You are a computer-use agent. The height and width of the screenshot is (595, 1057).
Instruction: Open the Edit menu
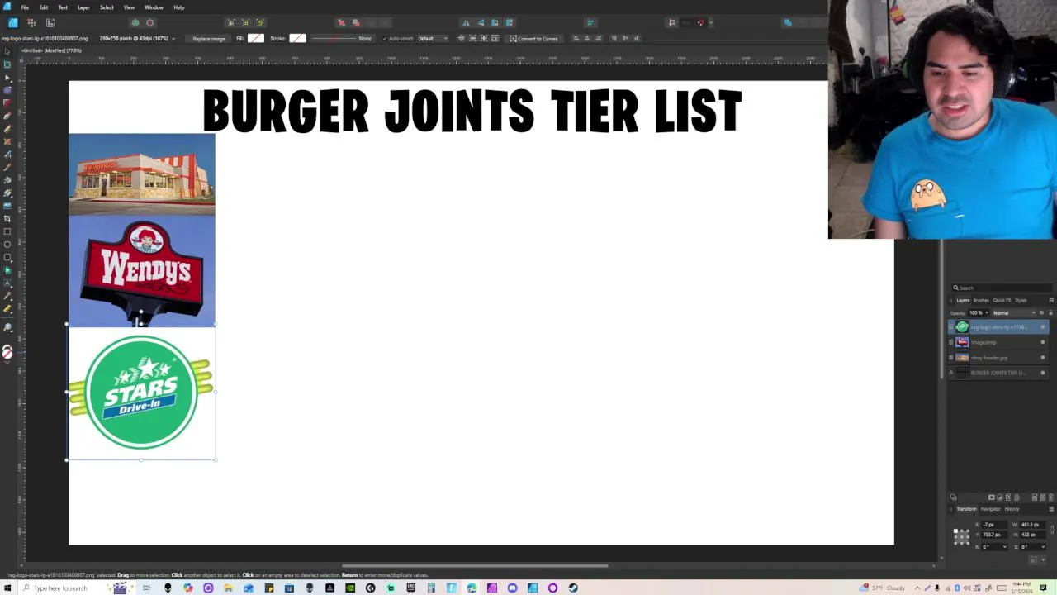click(x=43, y=7)
